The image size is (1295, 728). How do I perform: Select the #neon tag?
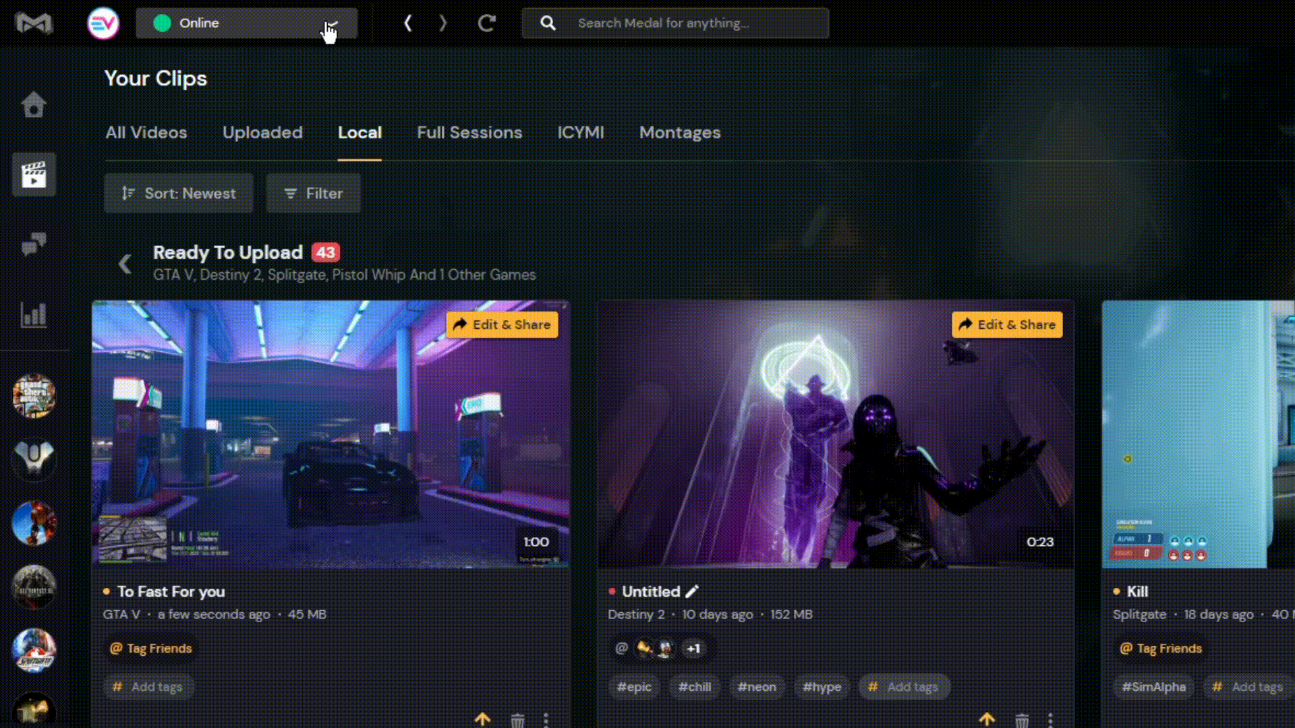[x=757, y=687]
